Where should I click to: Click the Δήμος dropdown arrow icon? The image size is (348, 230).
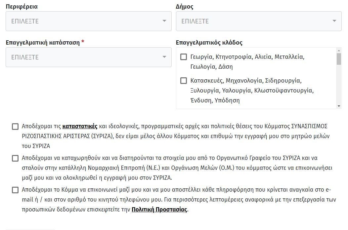point(334,21)
